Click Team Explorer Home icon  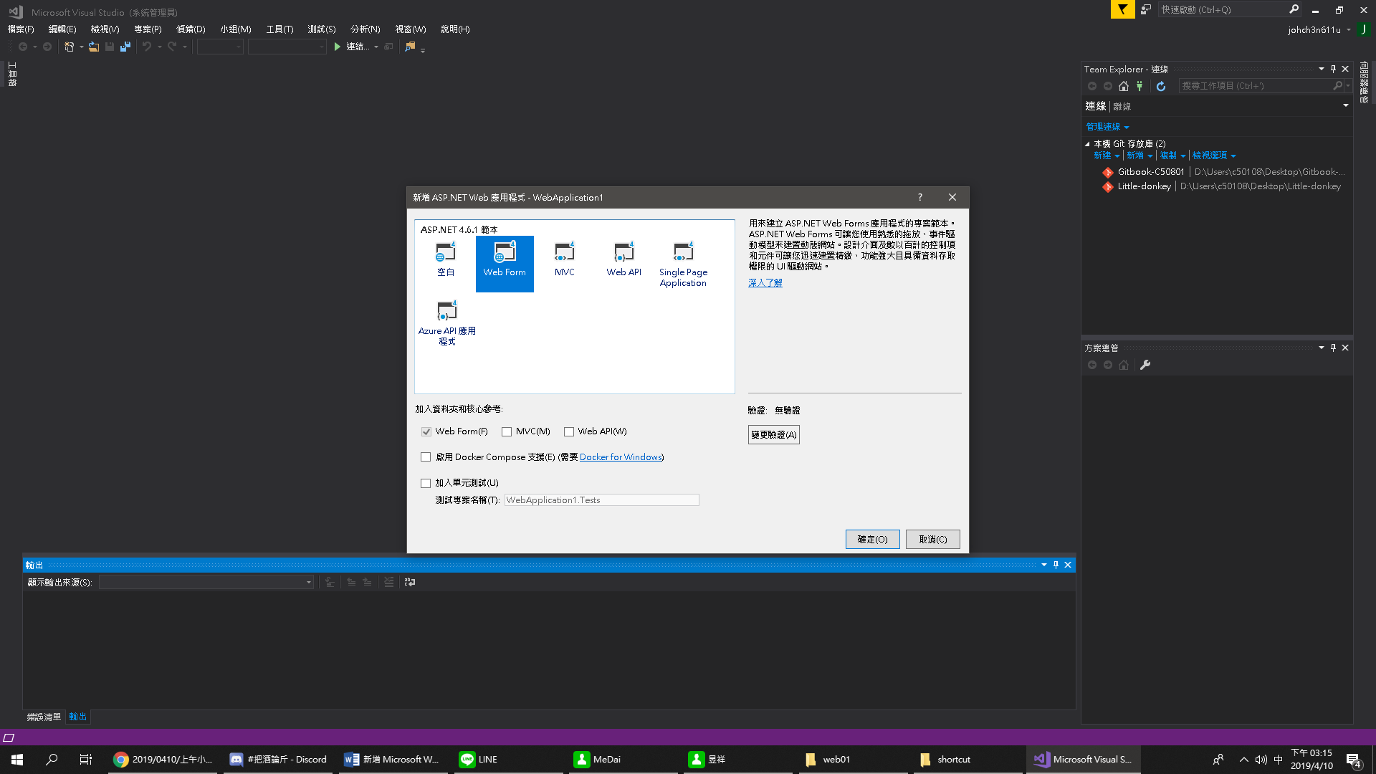point(1124,86)
